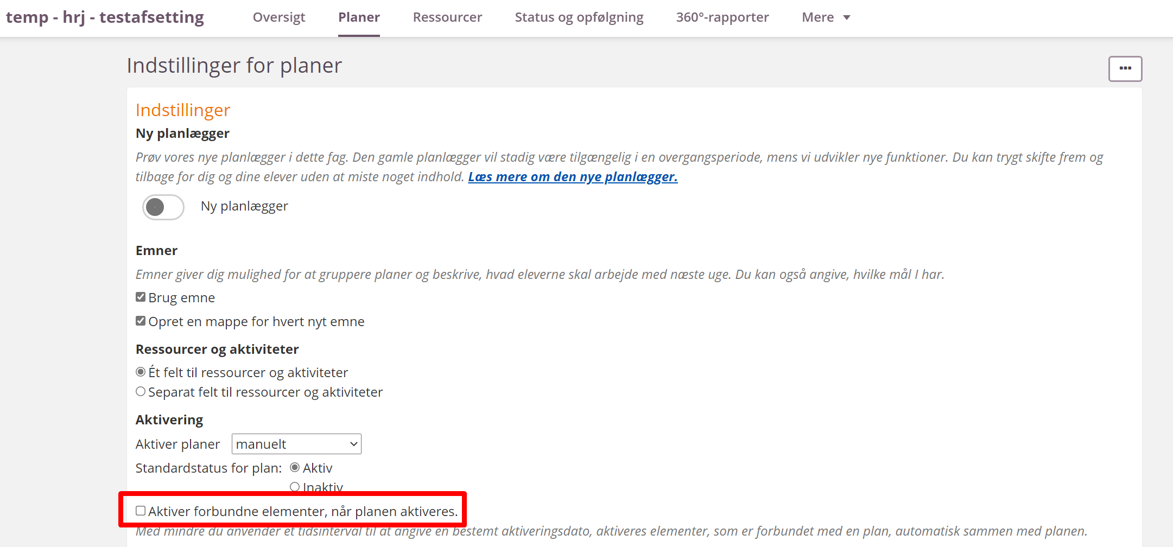Uncheck the Brug emne checkbox
Screen dimensions: 1173x547
click(141, 297)
